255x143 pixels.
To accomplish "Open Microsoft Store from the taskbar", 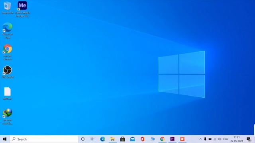I will pyautogui.click(x=122, y=139).
